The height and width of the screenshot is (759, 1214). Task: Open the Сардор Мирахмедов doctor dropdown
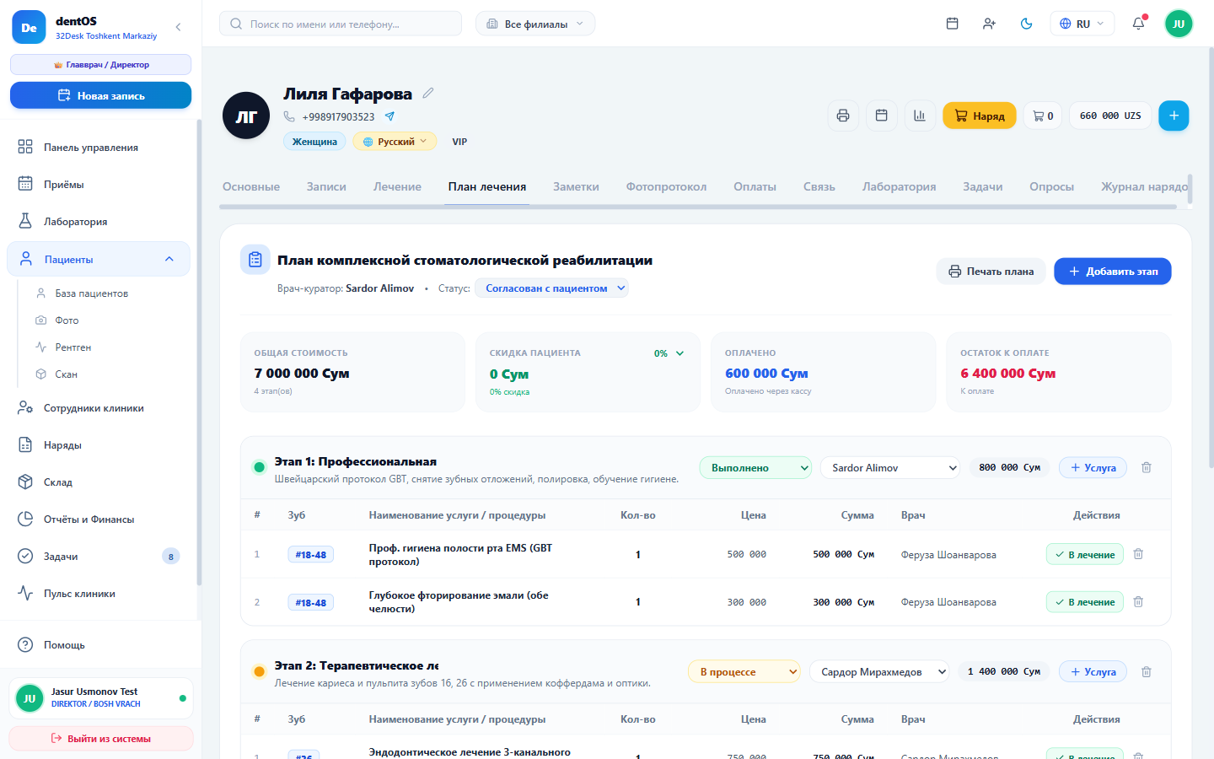879,672
